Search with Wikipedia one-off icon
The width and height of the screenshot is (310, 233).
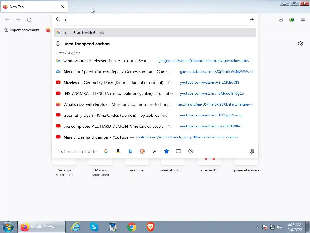[x=154, y=151]
